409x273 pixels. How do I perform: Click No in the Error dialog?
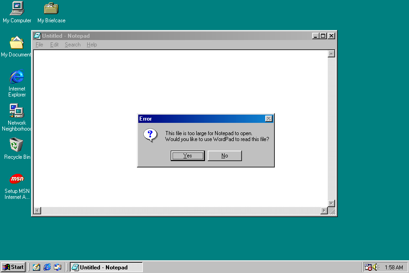225,156
